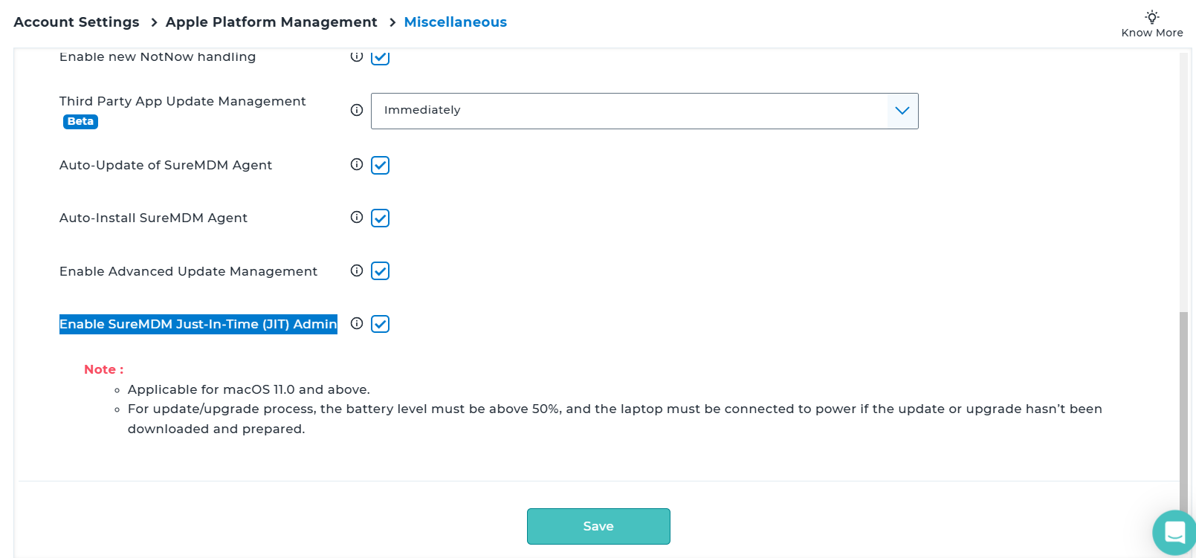1196x558 pixels.
Task: Navigate to Apple Platform Management breadcrumb
Action: click(x=271, y=22)
